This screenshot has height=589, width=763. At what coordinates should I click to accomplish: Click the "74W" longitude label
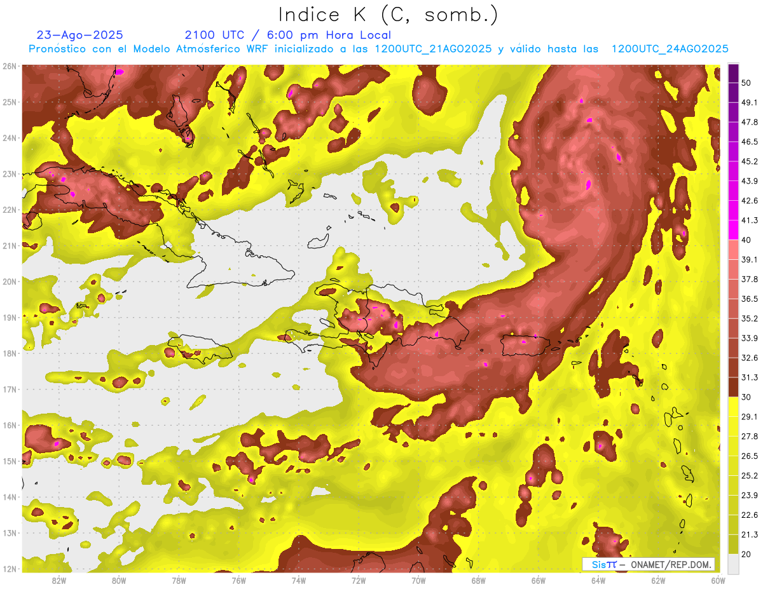click(299, 580)
